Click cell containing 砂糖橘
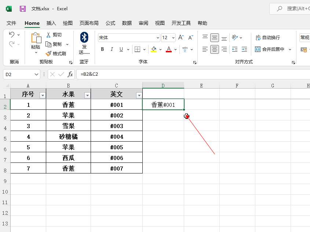 [68, 136]
